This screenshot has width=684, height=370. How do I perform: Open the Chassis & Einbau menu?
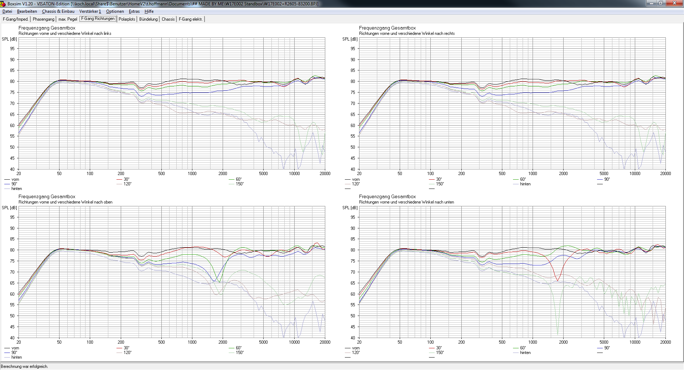click(58, 11)
